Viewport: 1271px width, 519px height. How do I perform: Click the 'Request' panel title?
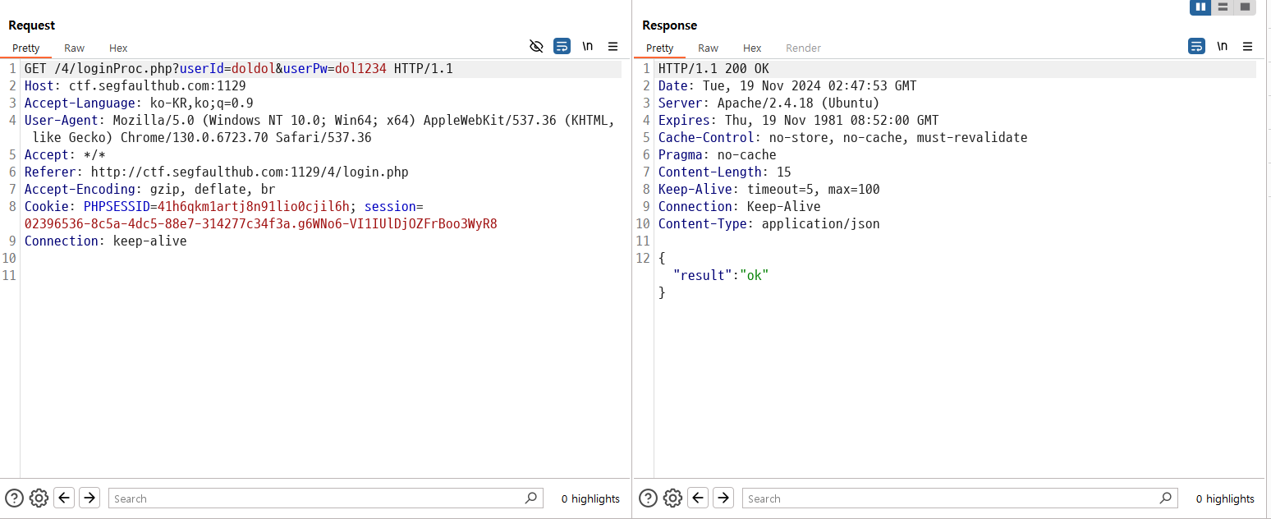(32, 25)
